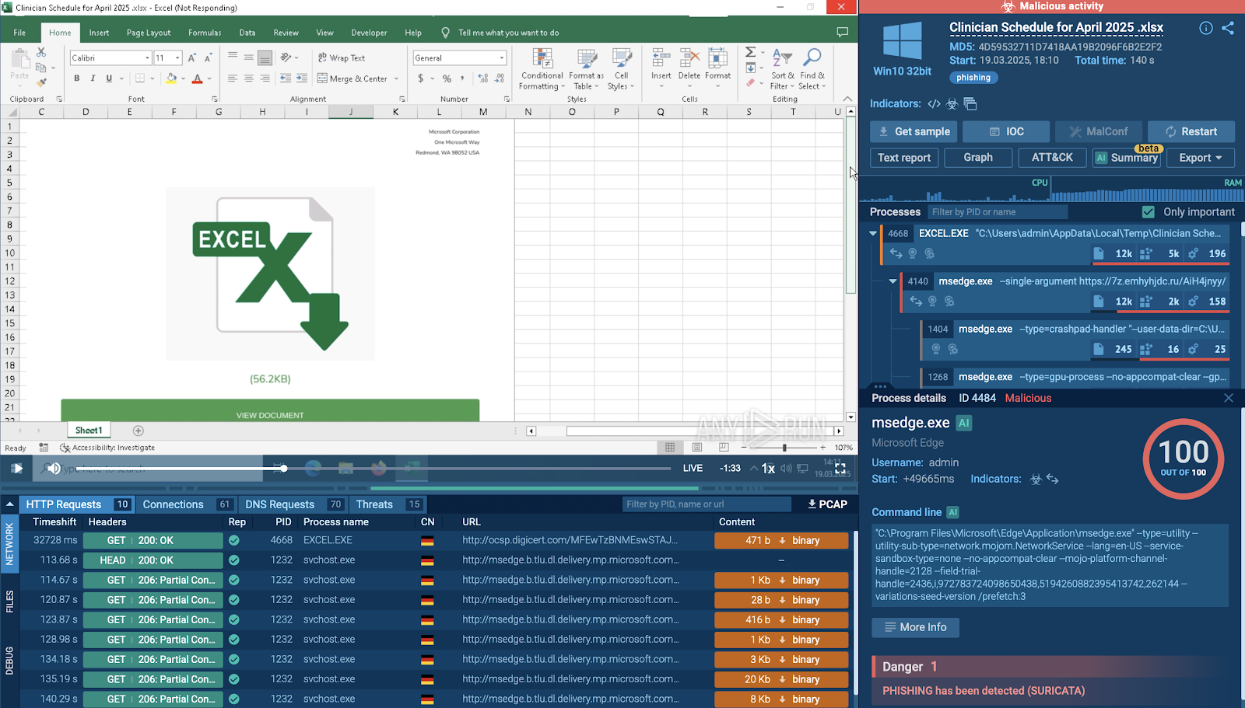Click the Insert cells icon

tap(661, 58)
